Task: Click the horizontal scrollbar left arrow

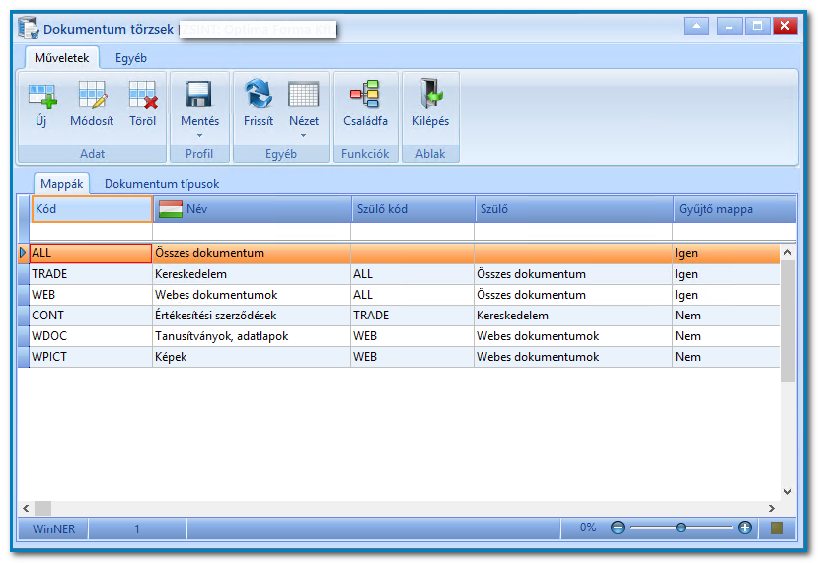Action: point(26,508)
